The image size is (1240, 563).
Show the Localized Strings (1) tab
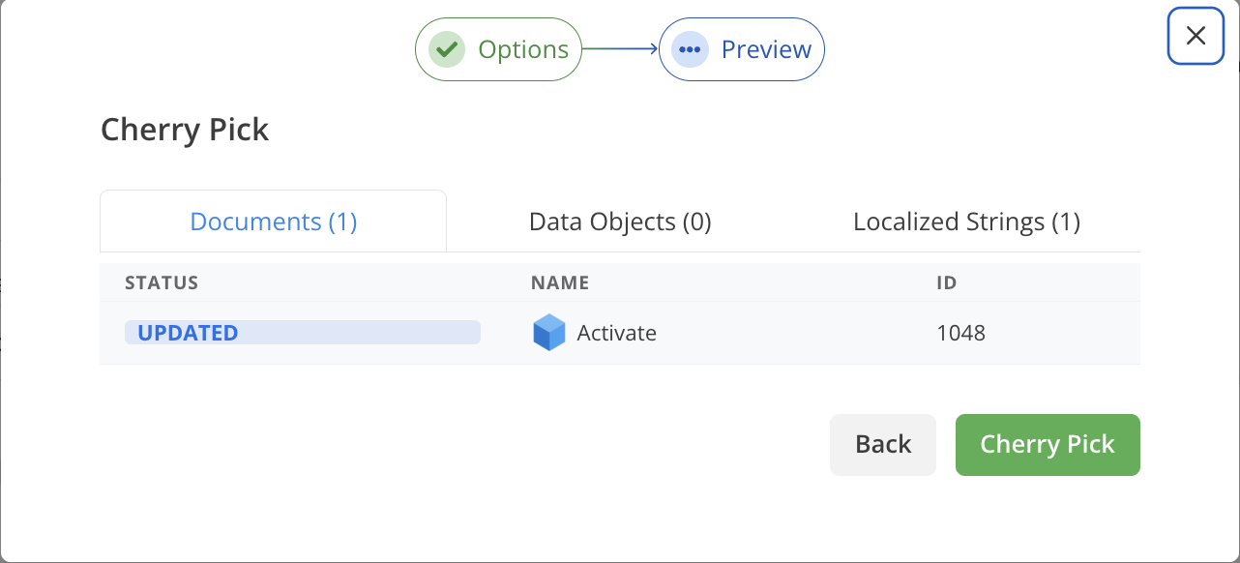point(966,222)
